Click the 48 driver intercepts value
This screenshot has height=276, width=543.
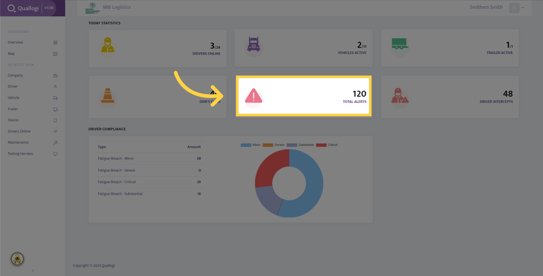(x=508, y=94)
